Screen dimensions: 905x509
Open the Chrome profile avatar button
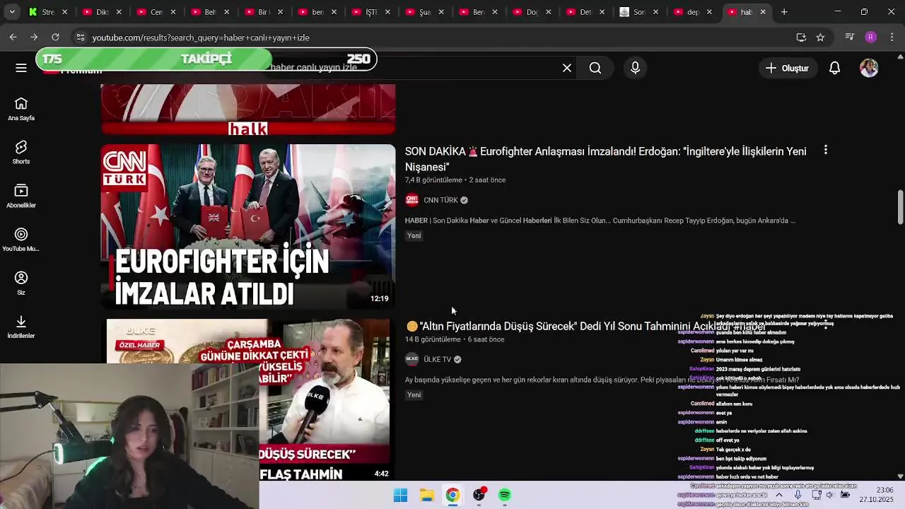pyautogui.click(x=870, y=37)
